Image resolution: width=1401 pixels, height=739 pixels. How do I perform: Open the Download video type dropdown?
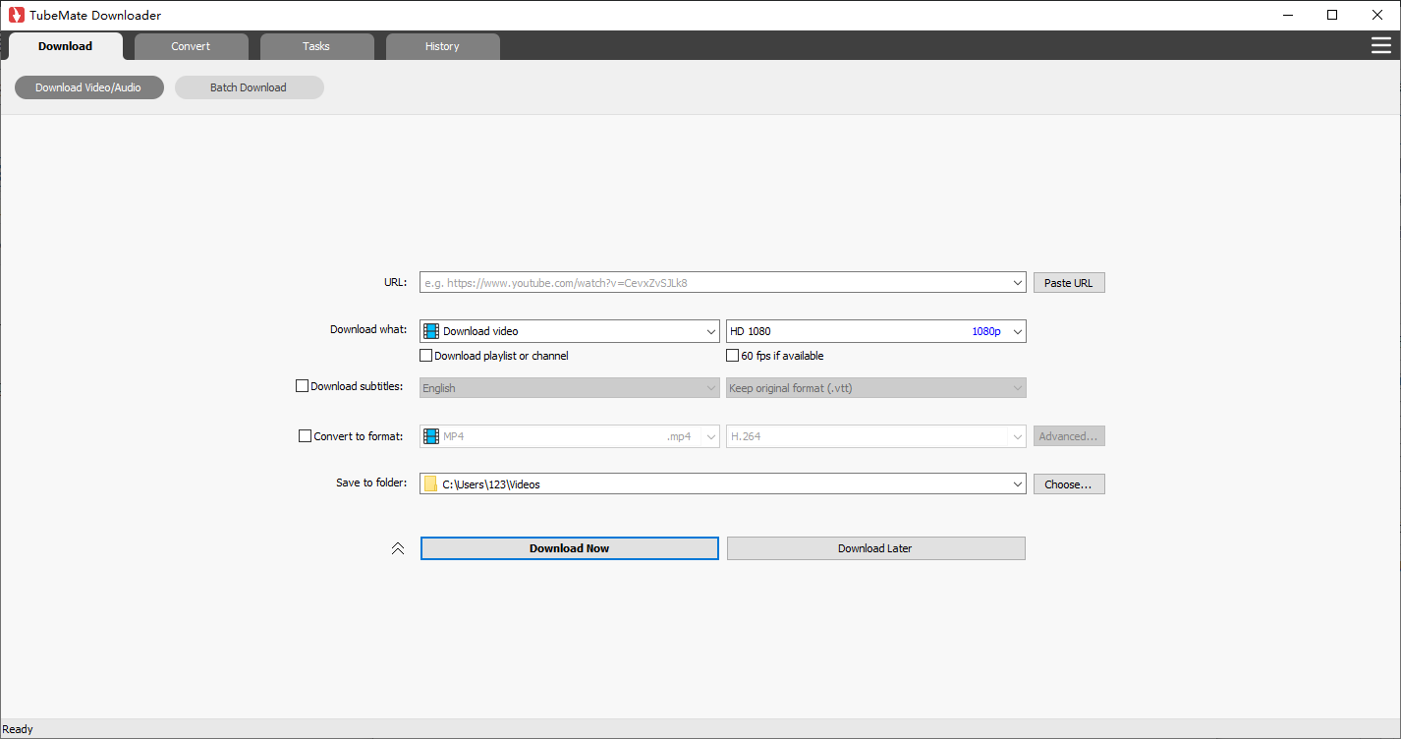570,331
